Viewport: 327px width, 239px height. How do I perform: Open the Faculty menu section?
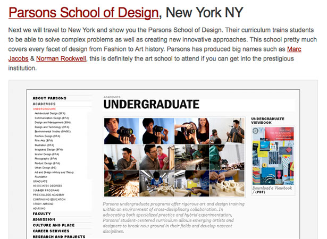click(x=41, y=214)
